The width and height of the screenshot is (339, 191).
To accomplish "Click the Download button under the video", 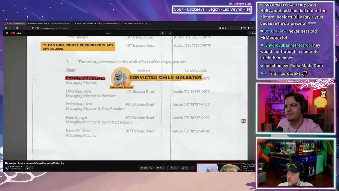I will tap(173, 168).
